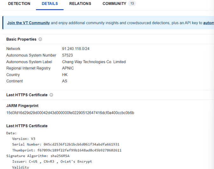Click the Community count badge showing 13
The width and height of the screenshot is (214, 169).
click(132, 4)
